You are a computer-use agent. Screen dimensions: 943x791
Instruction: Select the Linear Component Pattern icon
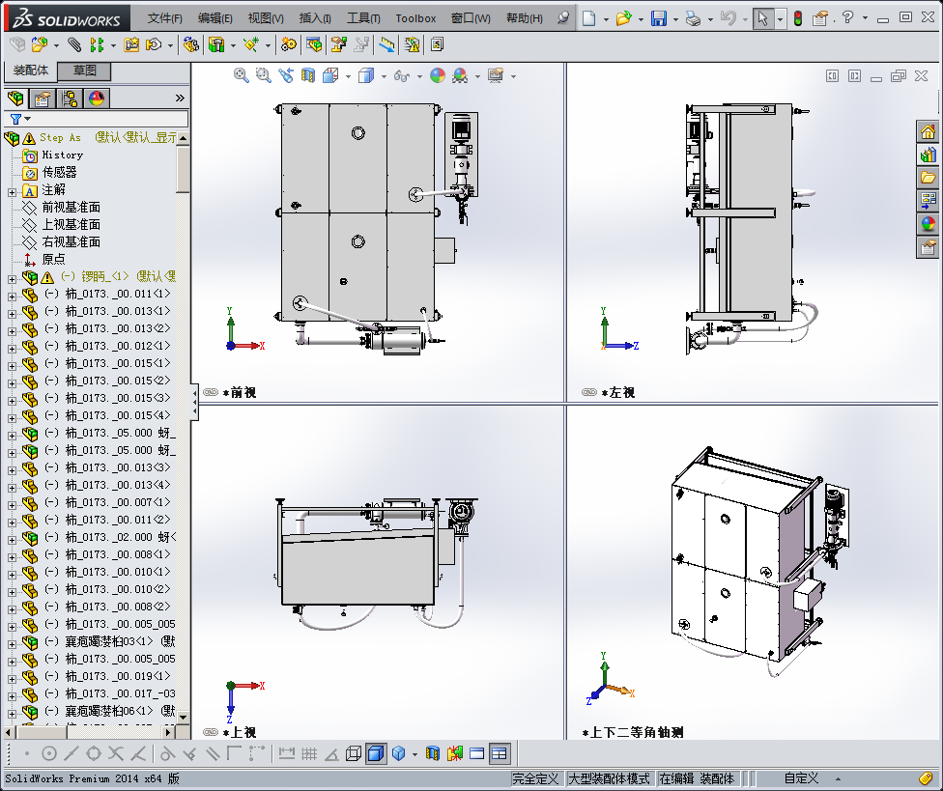(97, 44)
